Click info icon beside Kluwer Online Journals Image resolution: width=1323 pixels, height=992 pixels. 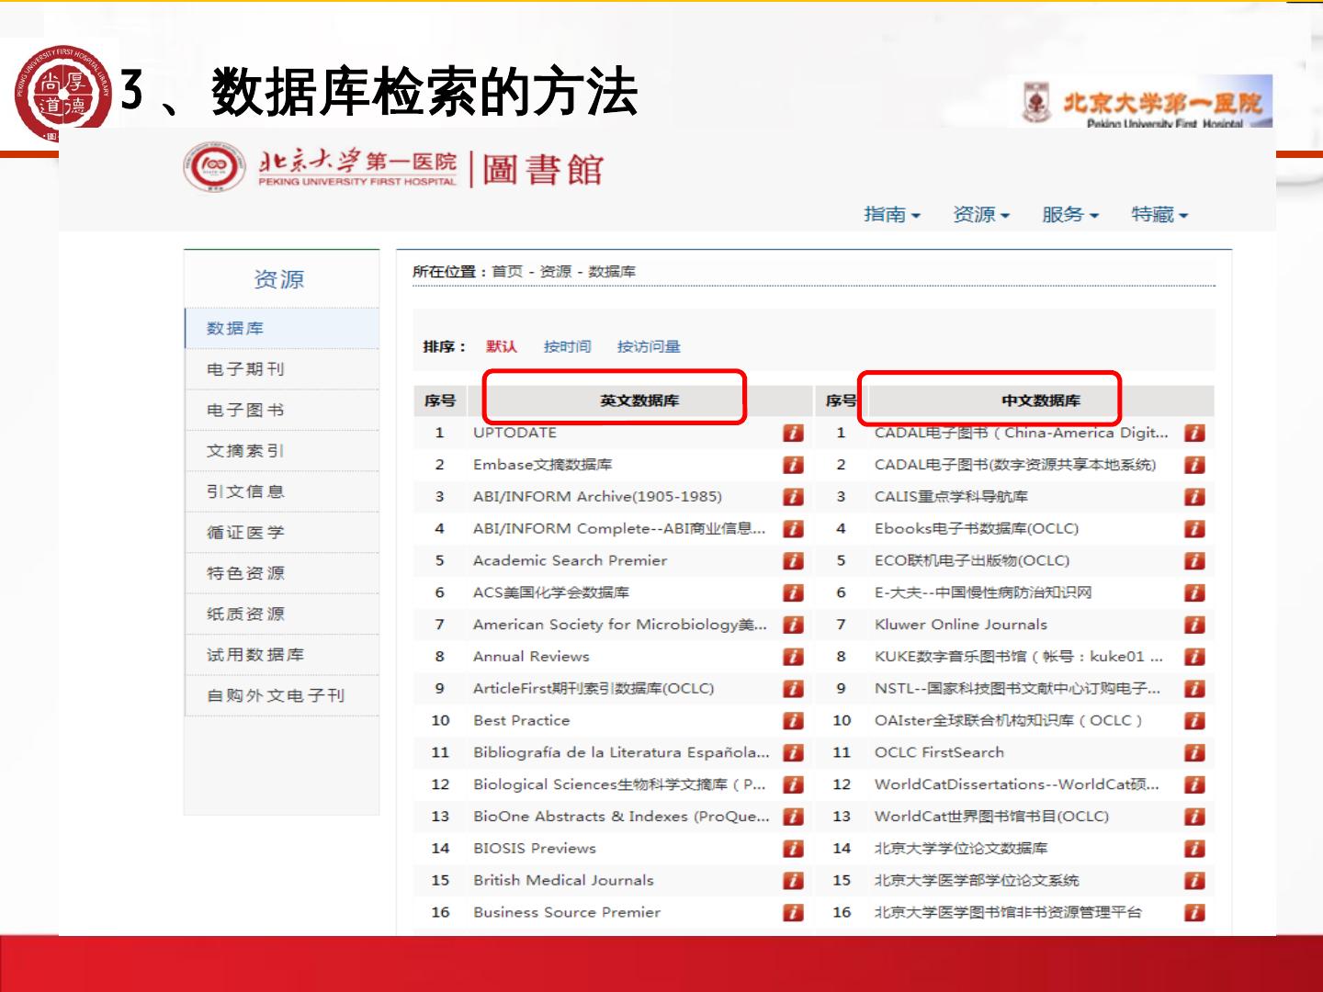(x=1194, y=626)
